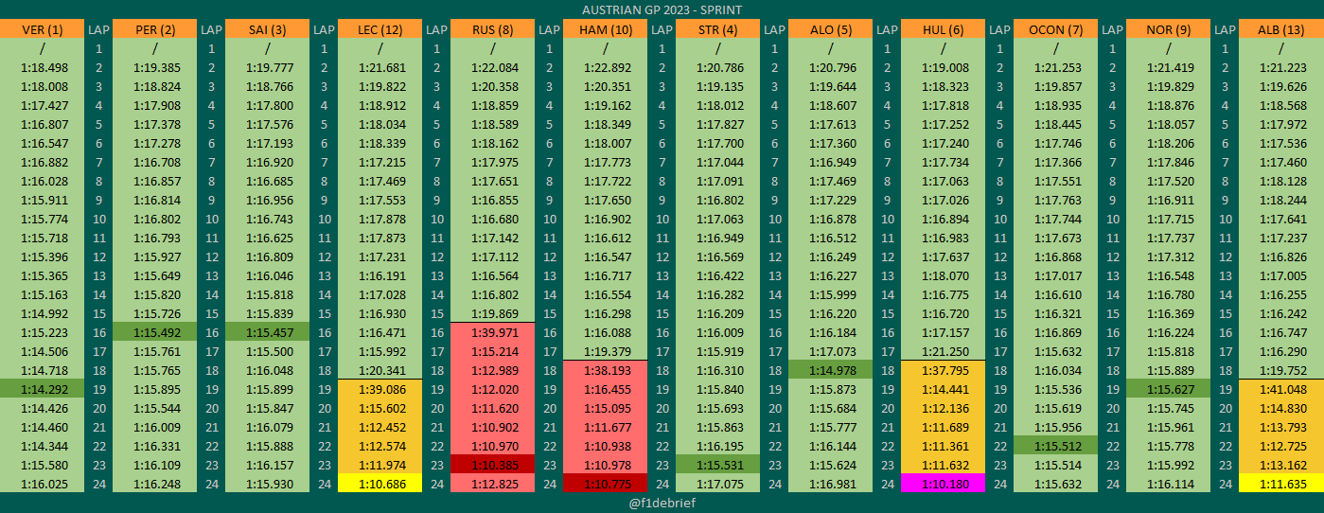Click the purple 1:10.180 fastest lap cell
Screen dimensions: 1324x513
pos(944,484)
